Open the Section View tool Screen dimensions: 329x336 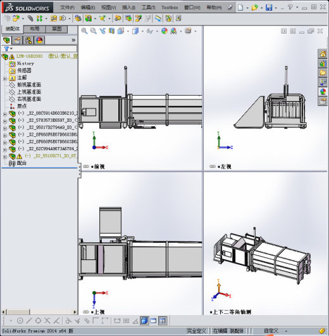click(111, 31)
